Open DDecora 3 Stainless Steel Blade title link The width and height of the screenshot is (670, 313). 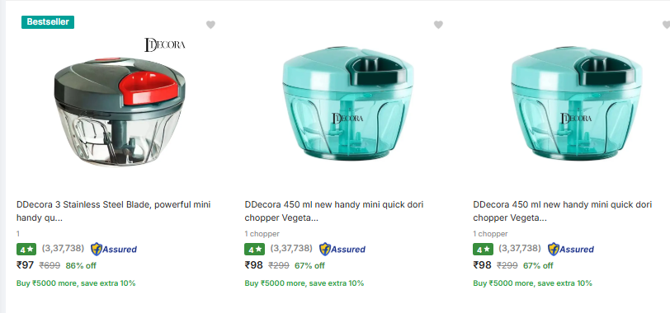point(114,211)
